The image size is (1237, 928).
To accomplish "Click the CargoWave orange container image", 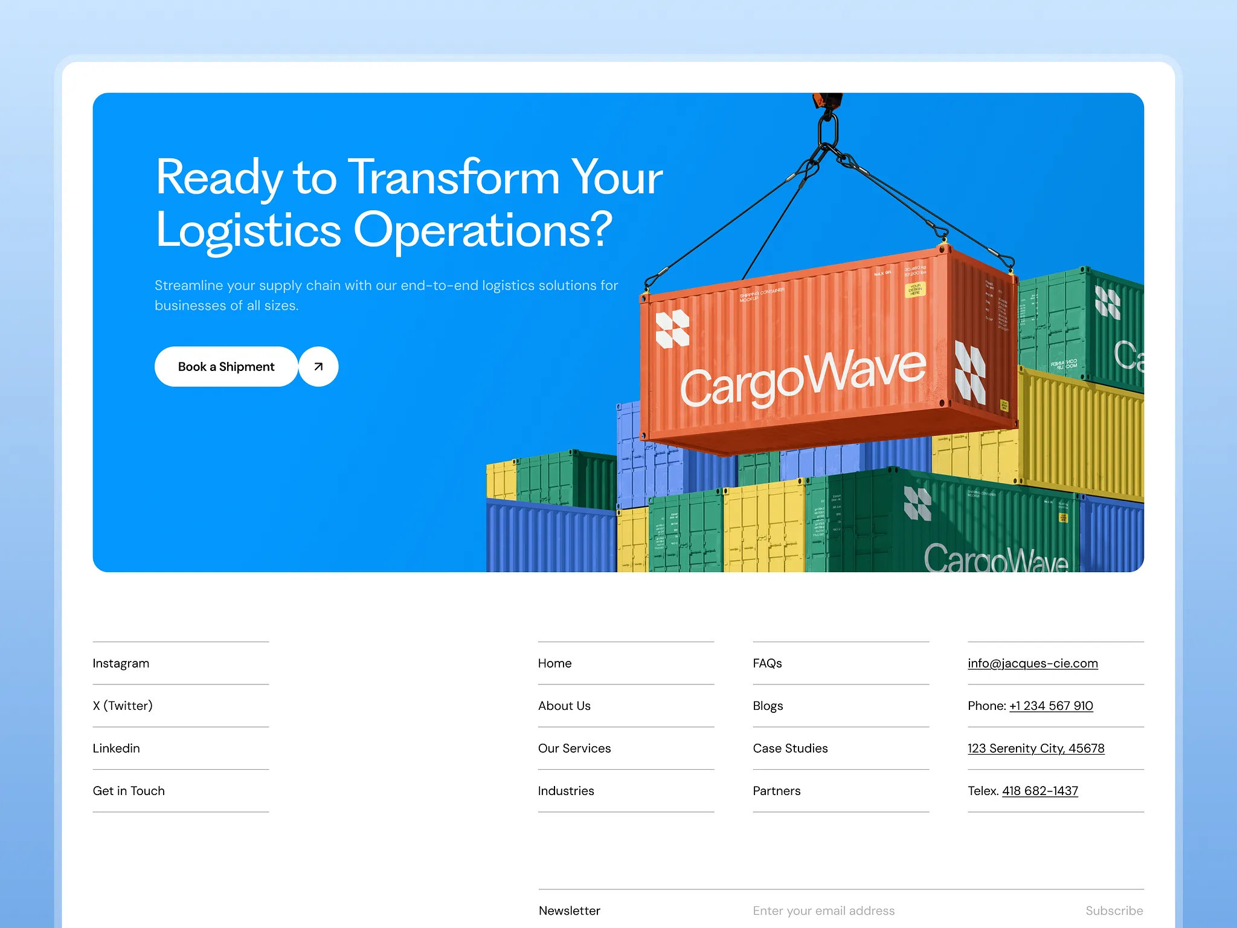I will 829,350.
